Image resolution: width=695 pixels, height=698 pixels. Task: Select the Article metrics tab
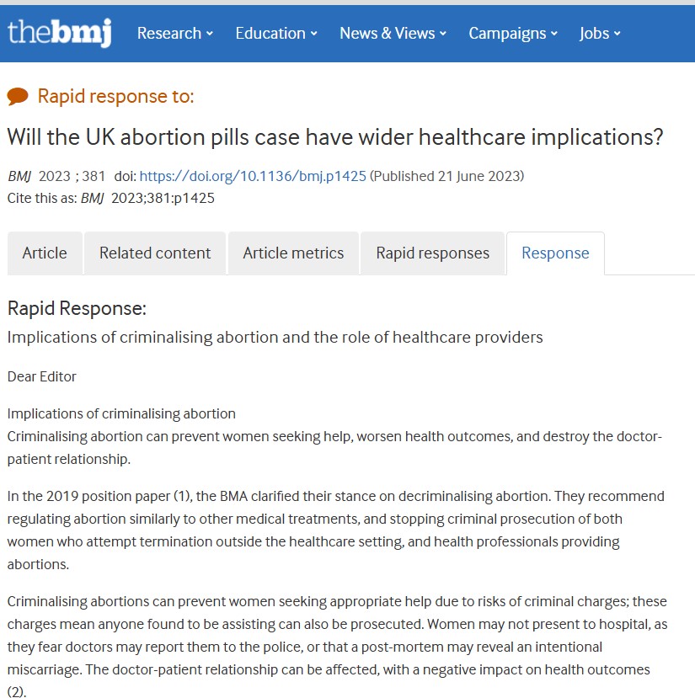pyautogui.click(x=293, y=253)
